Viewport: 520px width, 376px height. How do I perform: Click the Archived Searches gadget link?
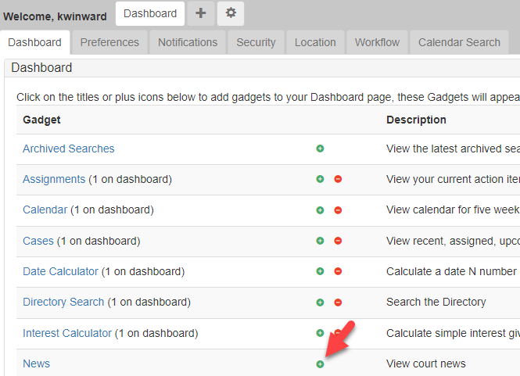tap(68, 149)
